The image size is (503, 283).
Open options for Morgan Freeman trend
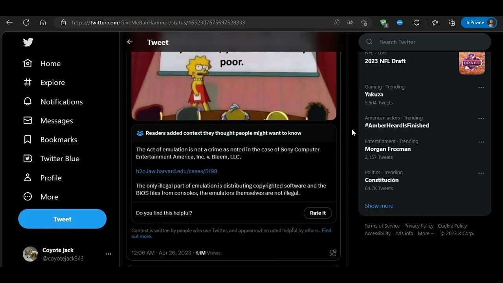[481, 142]
